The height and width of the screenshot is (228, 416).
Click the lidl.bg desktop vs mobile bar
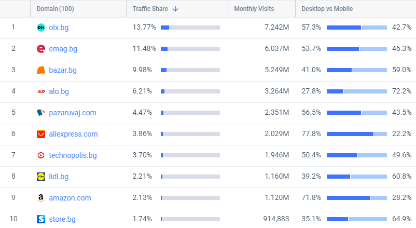coord(357,177)
